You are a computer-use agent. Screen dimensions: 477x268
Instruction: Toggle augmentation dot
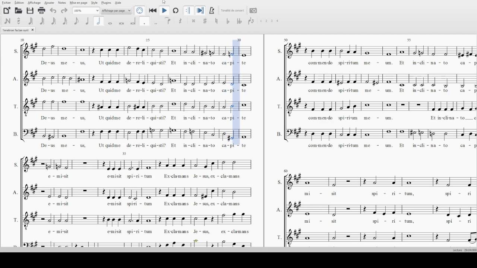(144, 21)
